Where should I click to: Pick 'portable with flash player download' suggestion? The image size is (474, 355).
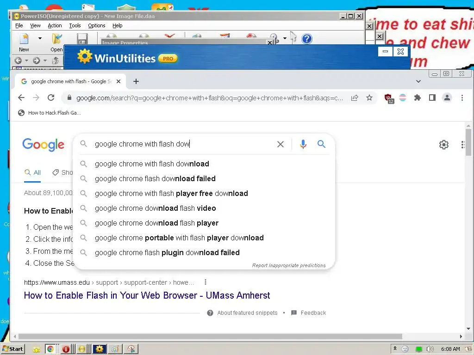pos(204,238)
